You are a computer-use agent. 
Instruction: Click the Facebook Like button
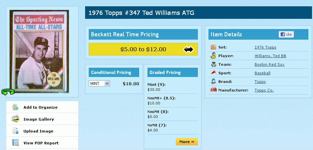point(286,34)
